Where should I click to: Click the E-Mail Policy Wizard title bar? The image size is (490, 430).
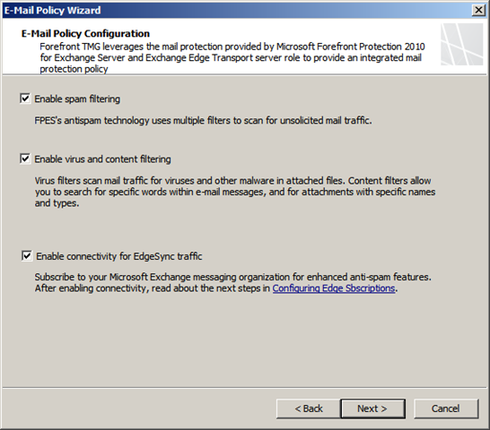point(238,10)
